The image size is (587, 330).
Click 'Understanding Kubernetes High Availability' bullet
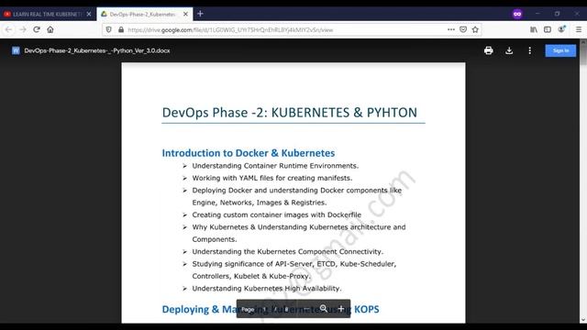pos(267,289)
